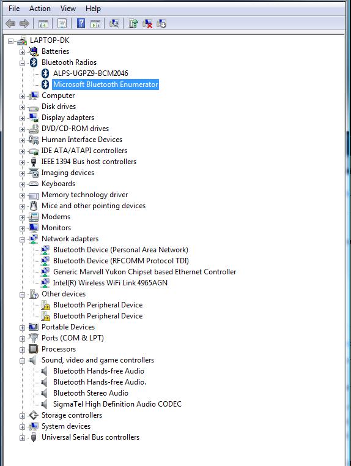Viewport: 351px width, 466px height.
Task: Click Scan for hardware changes icon
Action: [114, 23]
